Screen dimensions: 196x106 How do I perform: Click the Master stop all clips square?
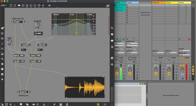click(x=179, y=39)
